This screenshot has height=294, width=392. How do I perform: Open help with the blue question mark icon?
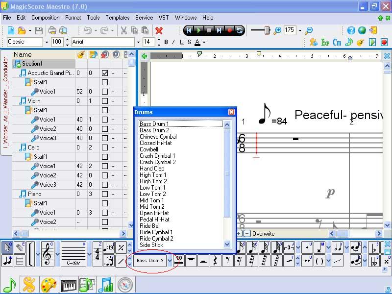point(351,30)
